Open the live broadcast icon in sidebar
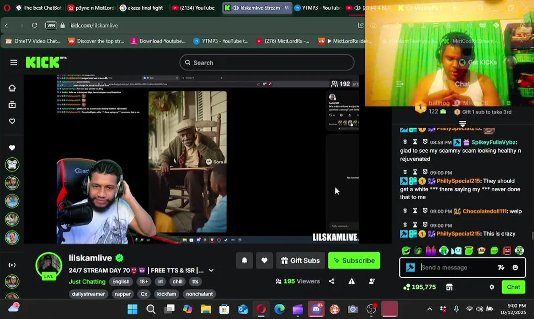 pyautogui.click(x=12, y=265)
